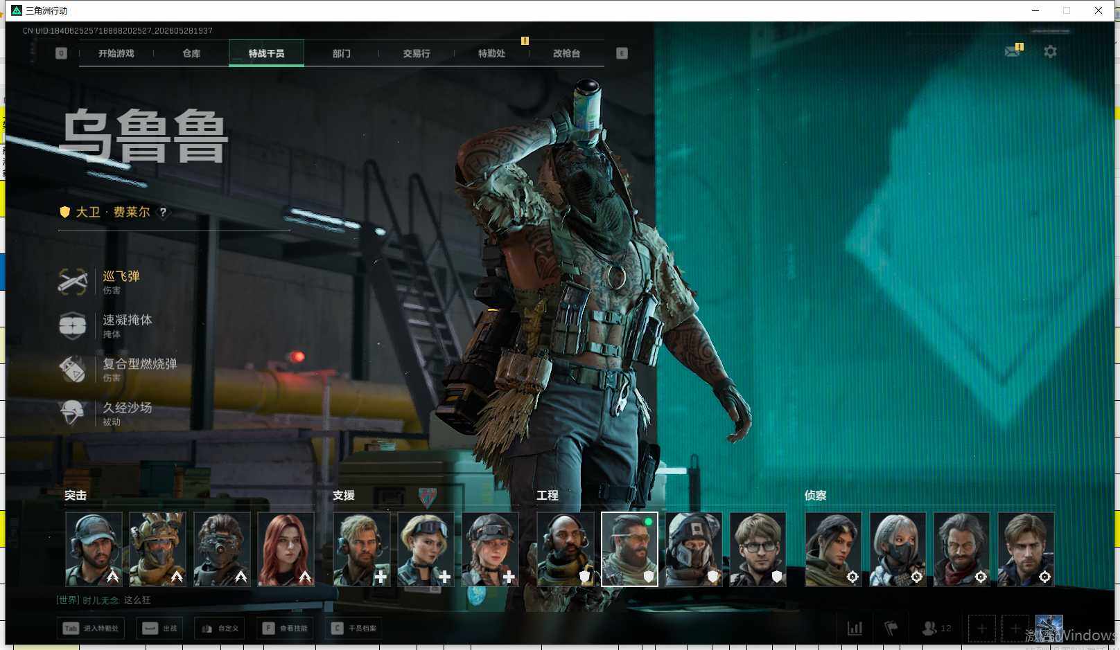Select the hooded masked 工程 operator
1120x650 pixels.
pos(694,549)
